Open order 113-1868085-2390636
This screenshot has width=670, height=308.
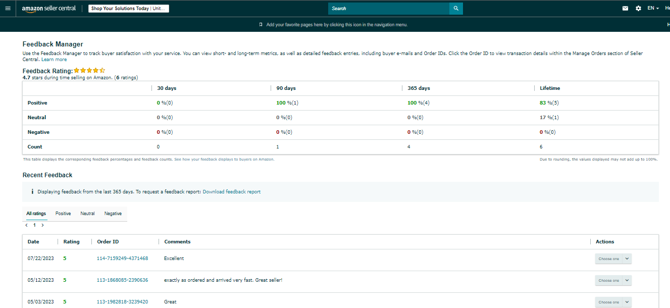click(122, 280)
